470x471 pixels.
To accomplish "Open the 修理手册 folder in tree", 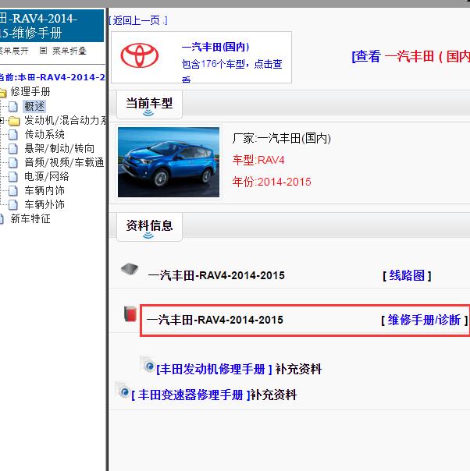I will point(30,91).
